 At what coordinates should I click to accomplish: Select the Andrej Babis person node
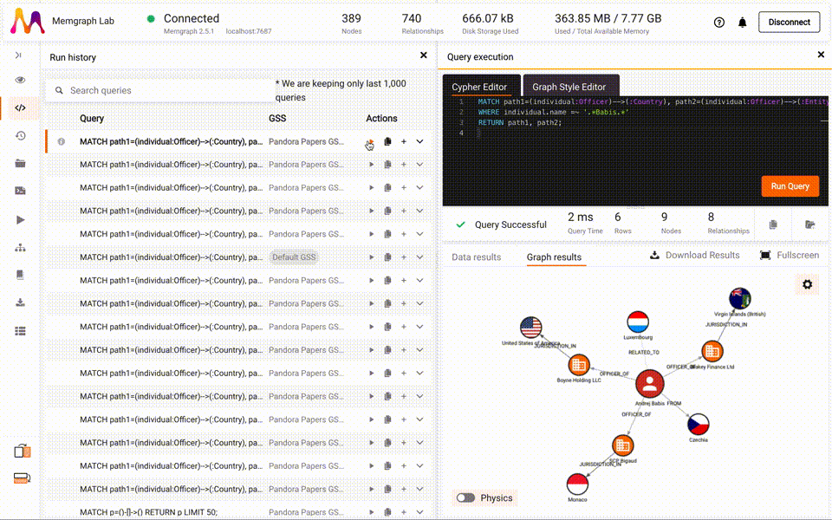pos(649,384)
